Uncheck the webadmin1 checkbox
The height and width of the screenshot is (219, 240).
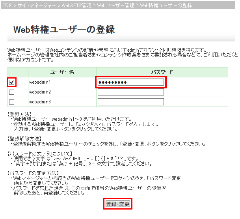pos(12,82)
